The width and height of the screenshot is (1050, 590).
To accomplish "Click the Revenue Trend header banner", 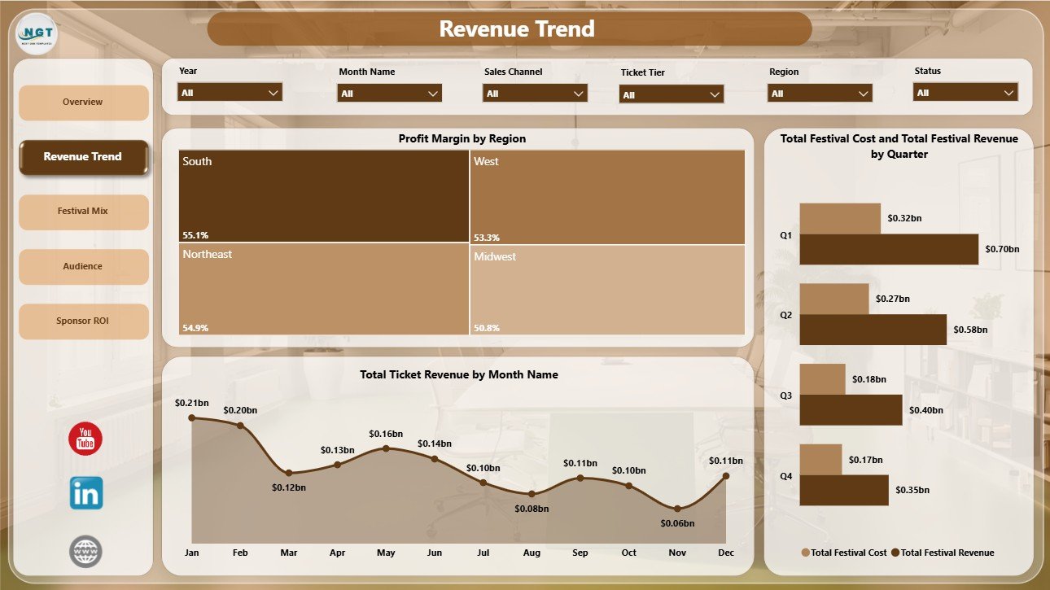I will pyautogui.click(x=510, y=29).
